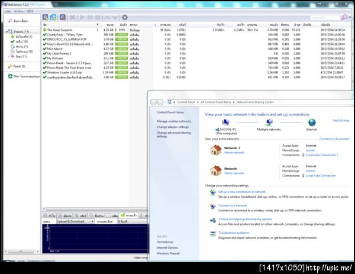This screenshot has width=355, height=274.
Task: Click the Add Torrent toolbar icon
Action: coord(46,17)
